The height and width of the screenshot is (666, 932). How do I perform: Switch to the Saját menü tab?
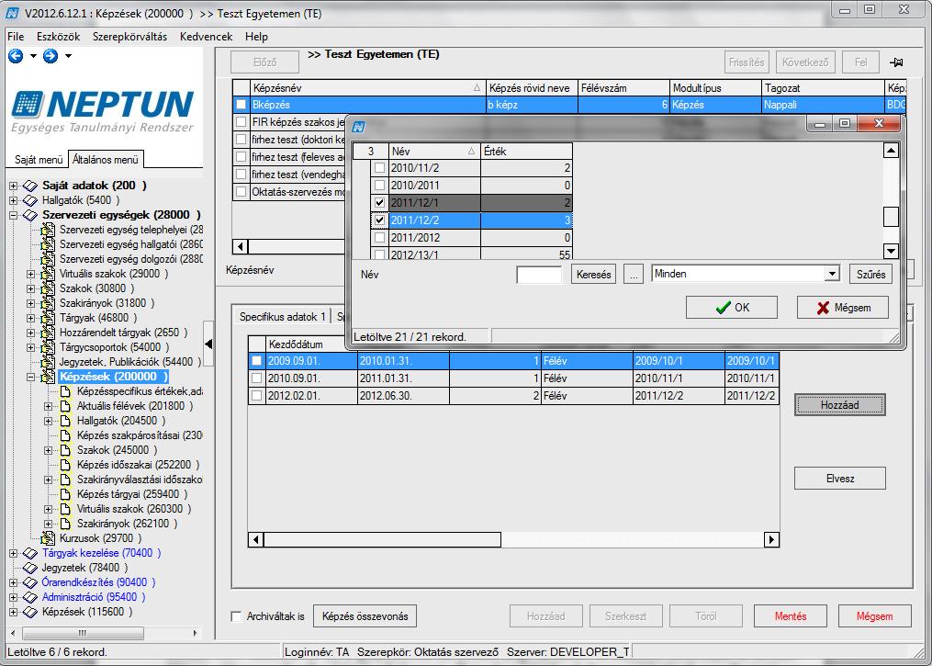[39, 160]
